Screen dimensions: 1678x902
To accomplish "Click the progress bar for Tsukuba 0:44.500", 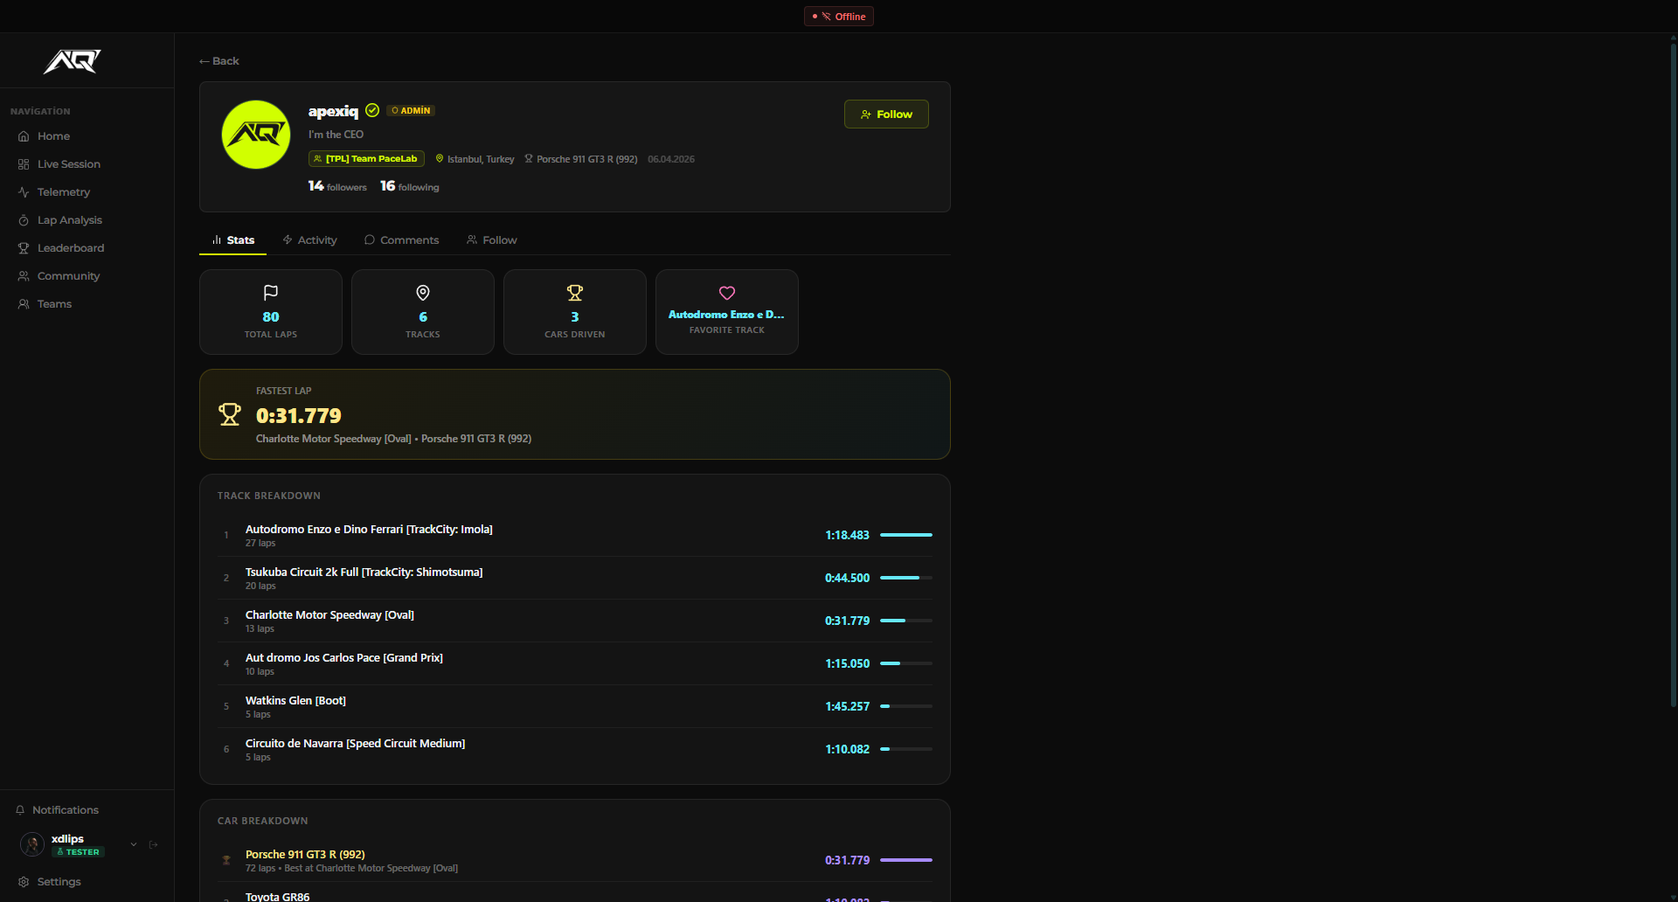I will coord(906,578).
